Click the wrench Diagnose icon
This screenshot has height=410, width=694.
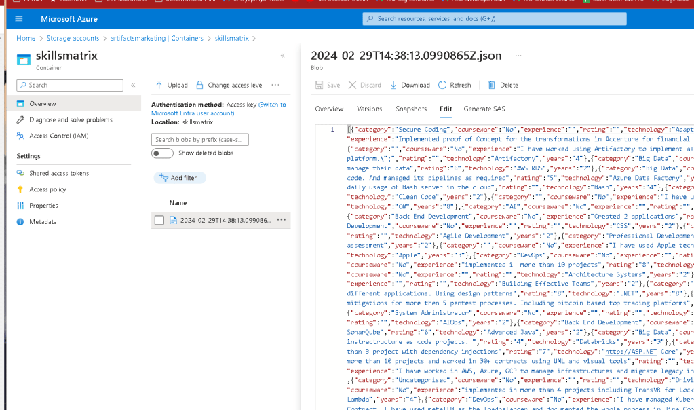pos(20,119)
